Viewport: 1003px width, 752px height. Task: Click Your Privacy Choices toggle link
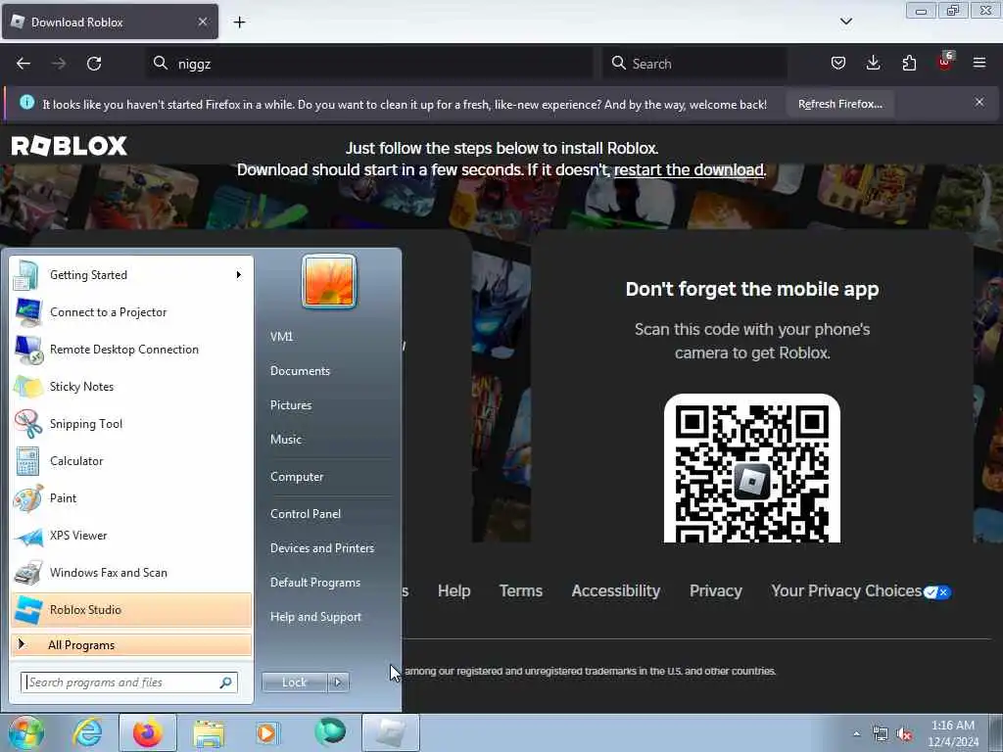[861, 591]
